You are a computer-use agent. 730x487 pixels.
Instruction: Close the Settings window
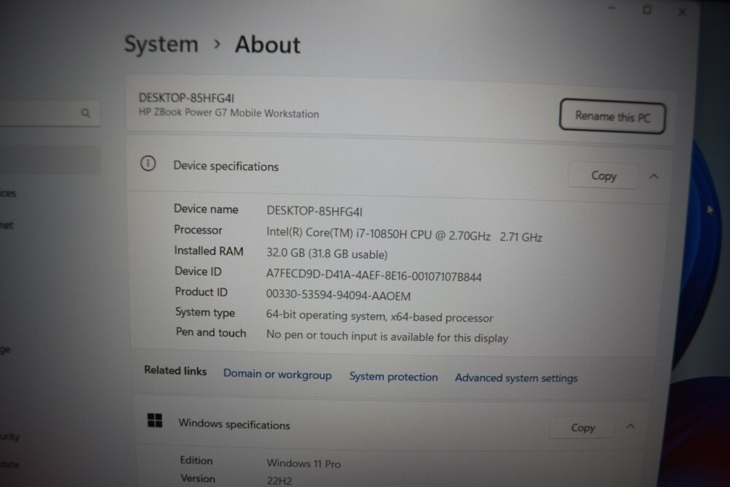(x=682, y=12)
